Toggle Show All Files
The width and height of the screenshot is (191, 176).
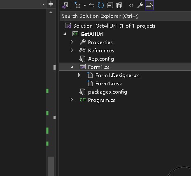[119, 5]
